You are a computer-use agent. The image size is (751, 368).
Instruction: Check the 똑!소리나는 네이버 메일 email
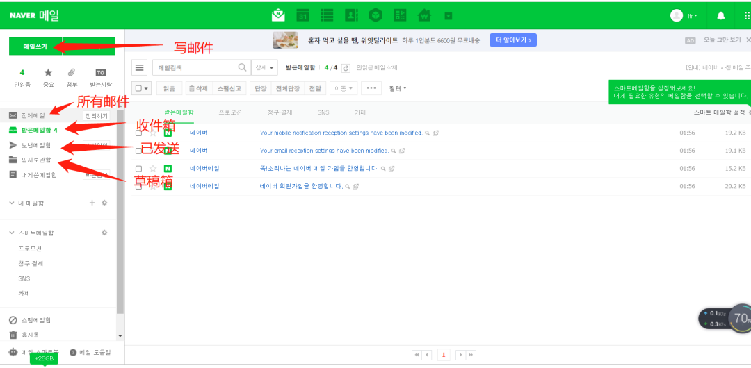pos(138,169)
